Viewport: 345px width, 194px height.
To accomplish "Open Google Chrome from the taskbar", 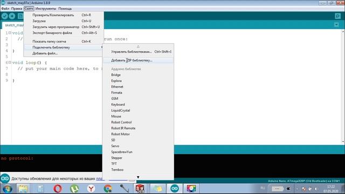I will coord(108,189).
